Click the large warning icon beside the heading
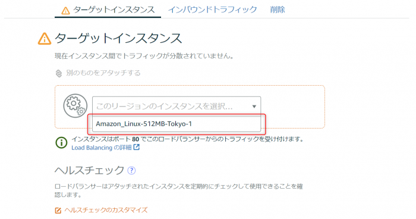This screenshot has height=219, width=416. tap(45, 39)
